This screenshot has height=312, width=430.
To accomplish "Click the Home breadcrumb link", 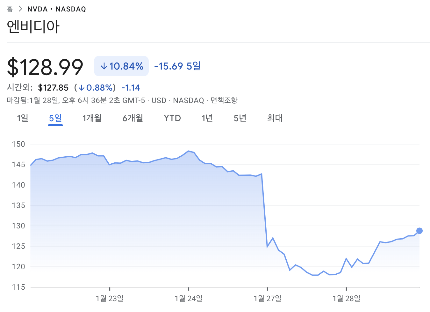I will (x=10, y=9).
